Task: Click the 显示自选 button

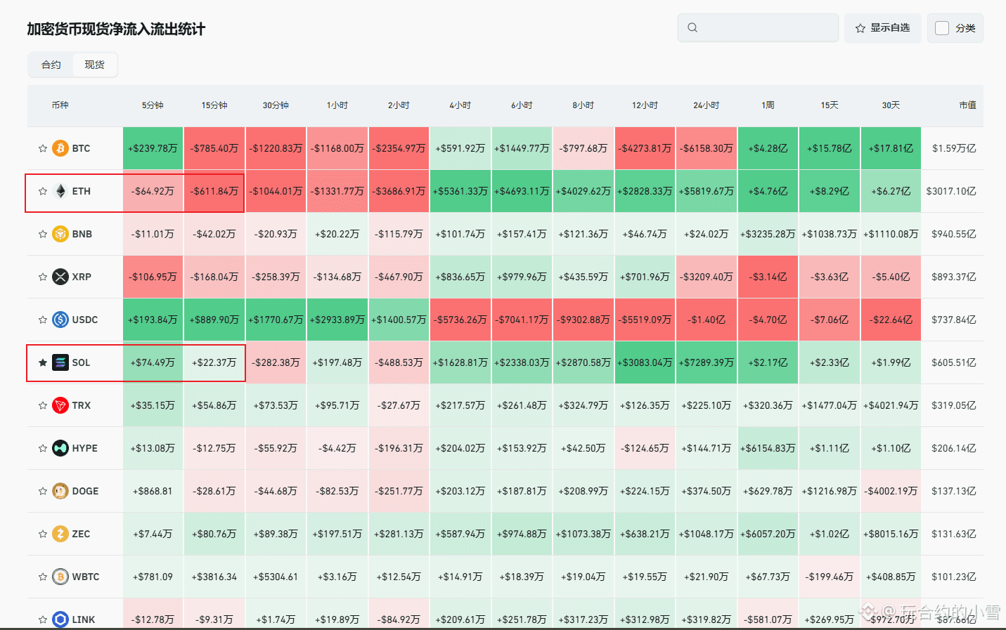Action: (x=883, y=28)
